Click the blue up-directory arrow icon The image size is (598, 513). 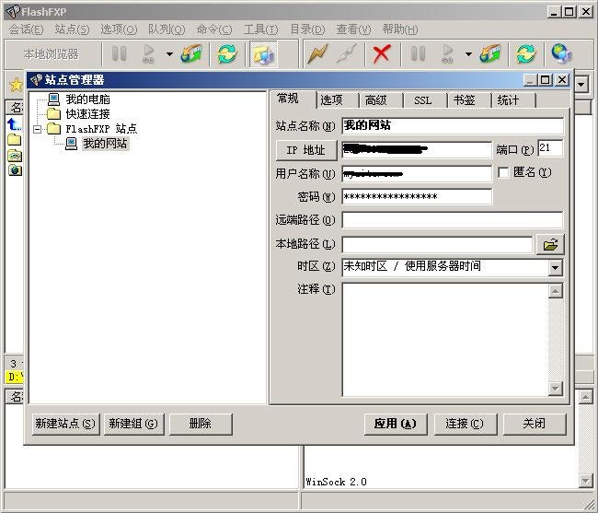tap(14, 124)
